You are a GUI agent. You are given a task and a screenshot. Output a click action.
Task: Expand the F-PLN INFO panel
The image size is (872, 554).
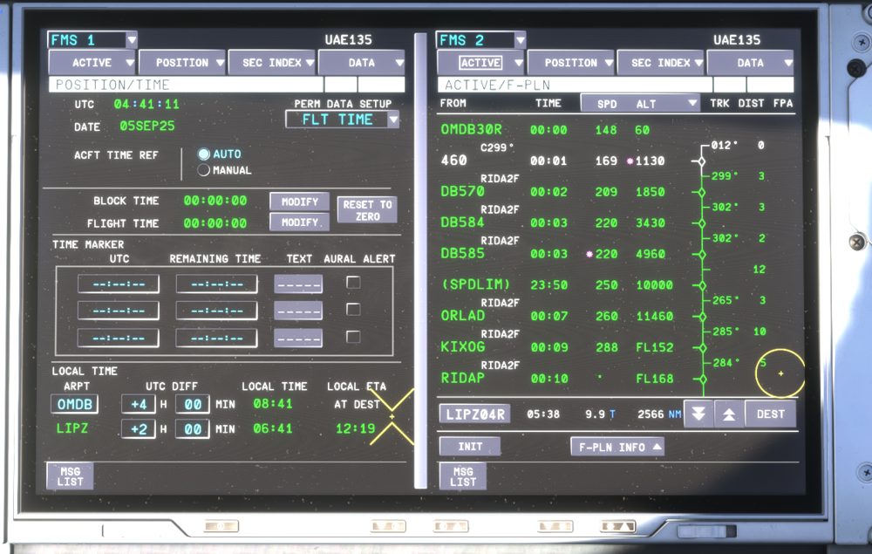pyautogui.click(x=617, y=445)
